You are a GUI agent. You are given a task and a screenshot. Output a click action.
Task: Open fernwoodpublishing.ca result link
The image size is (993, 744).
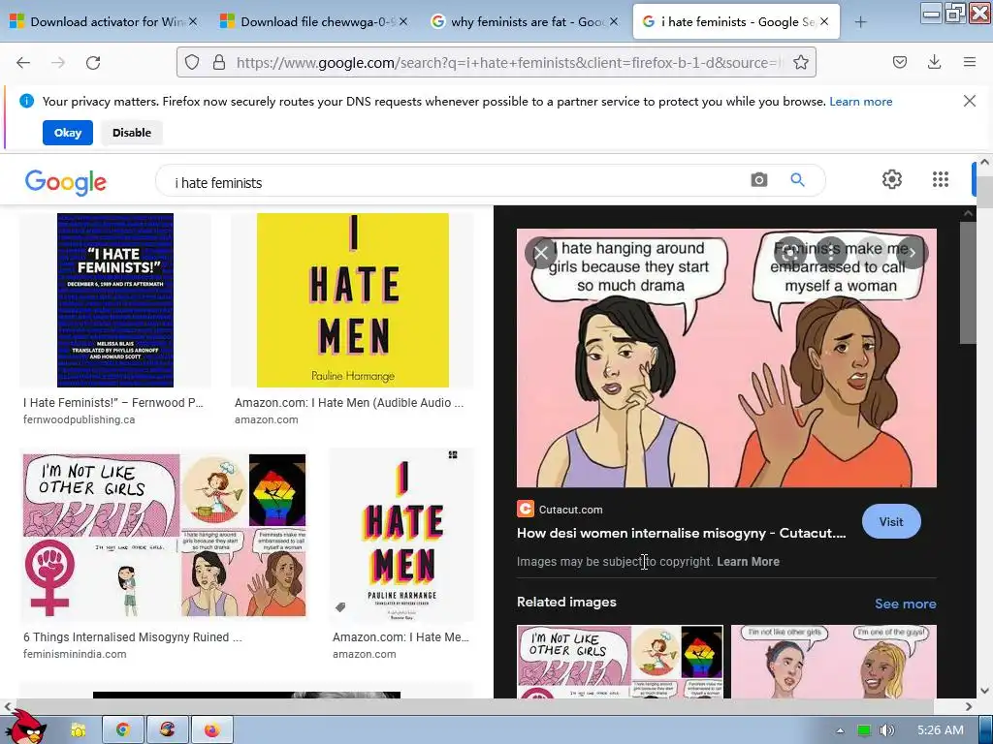(80, 419)
